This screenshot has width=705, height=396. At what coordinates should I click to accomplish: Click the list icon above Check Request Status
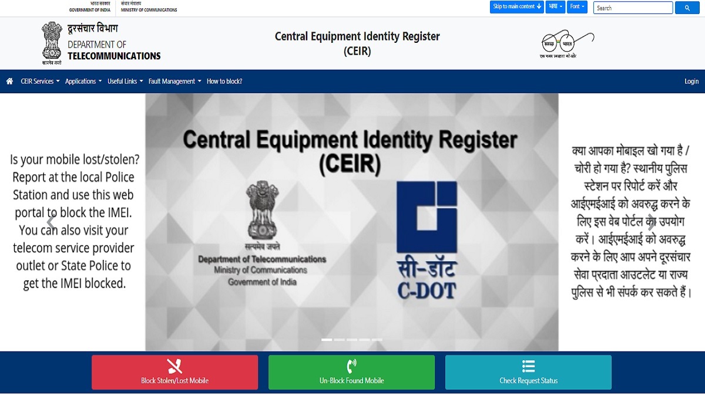[528, 366]
